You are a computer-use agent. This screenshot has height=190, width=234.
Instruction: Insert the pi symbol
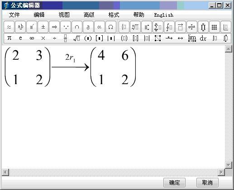pos(9,38)
